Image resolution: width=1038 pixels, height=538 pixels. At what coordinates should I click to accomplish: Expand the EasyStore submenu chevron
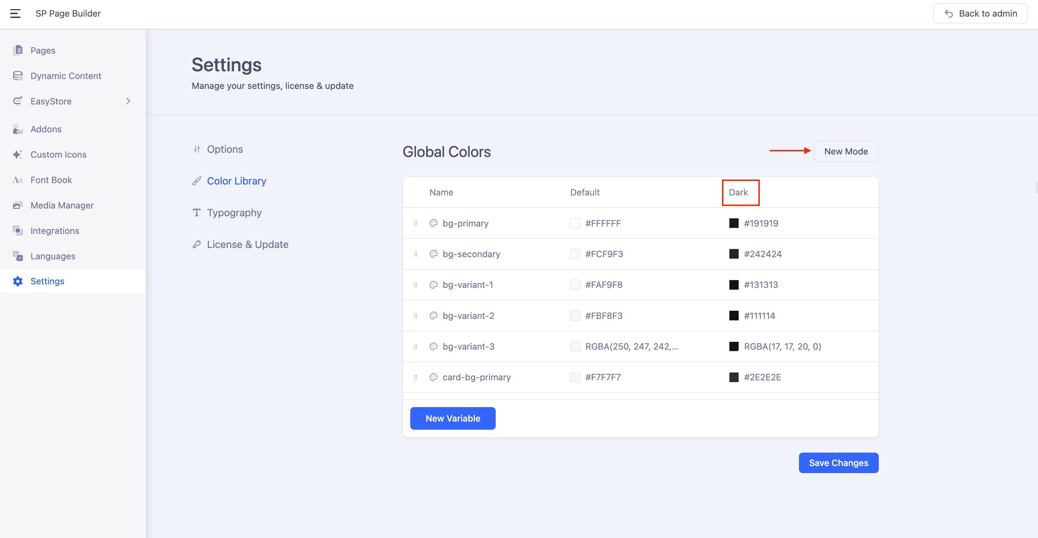click(x=128, y=101)
